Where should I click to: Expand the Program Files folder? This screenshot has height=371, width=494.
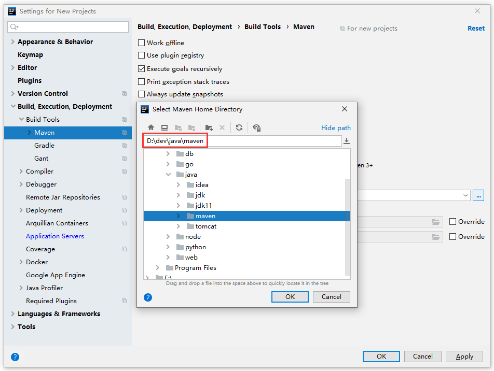pyautogui.click(x=158, y=267)
